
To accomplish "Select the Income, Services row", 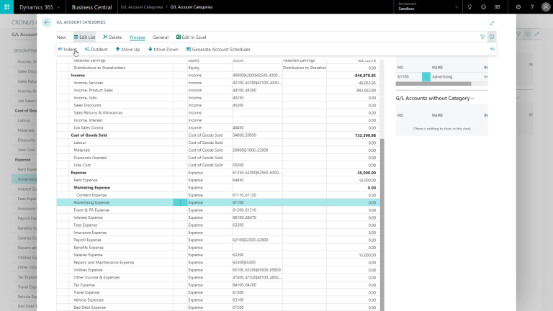I will (x=218, y=83).
